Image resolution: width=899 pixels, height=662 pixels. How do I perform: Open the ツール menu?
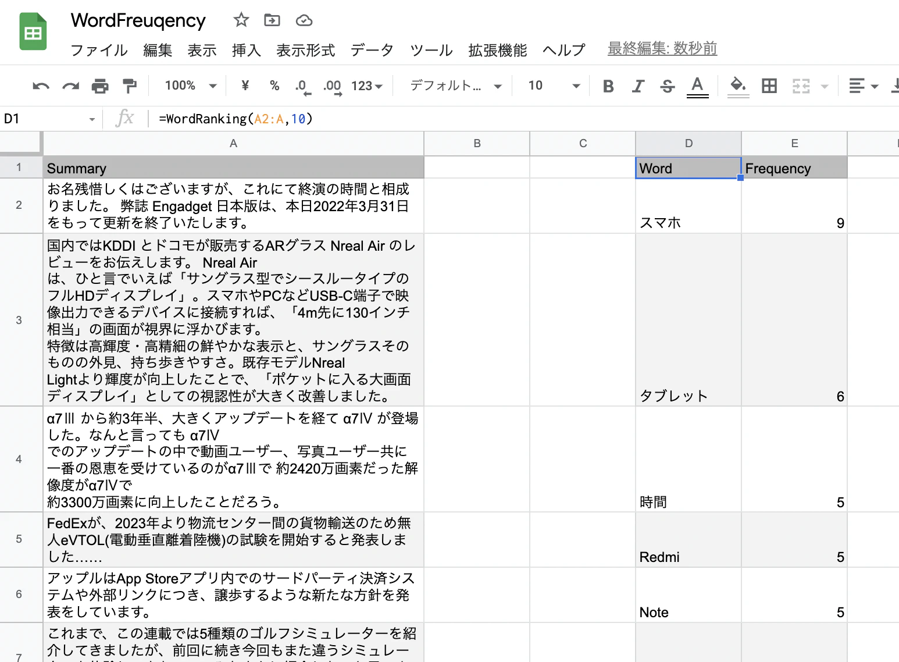[431, 50]
